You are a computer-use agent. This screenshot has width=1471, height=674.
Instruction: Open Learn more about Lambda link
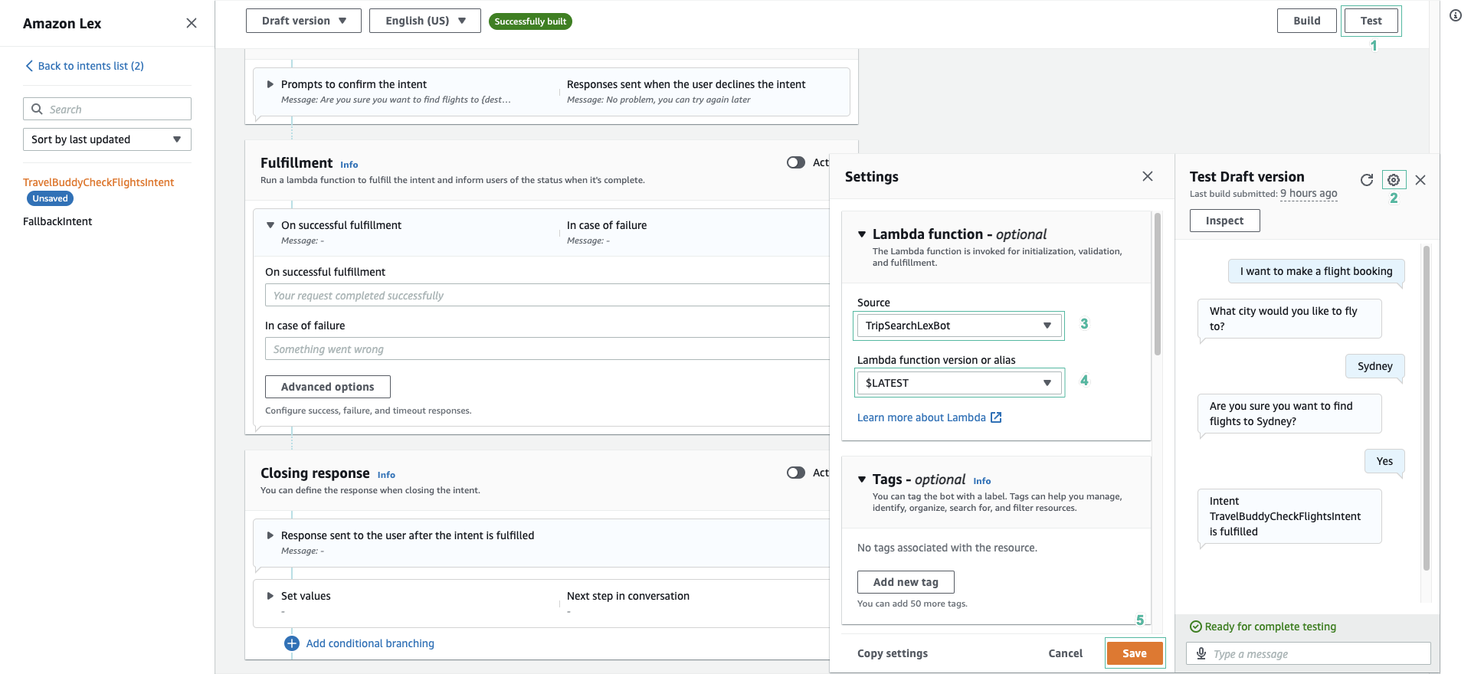tap(921, 417)
